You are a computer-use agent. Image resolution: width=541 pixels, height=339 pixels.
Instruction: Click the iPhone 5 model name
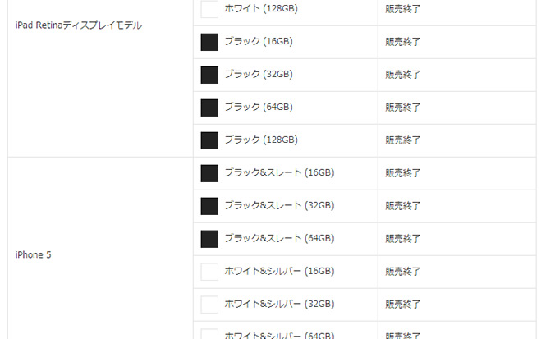[33, 254]
